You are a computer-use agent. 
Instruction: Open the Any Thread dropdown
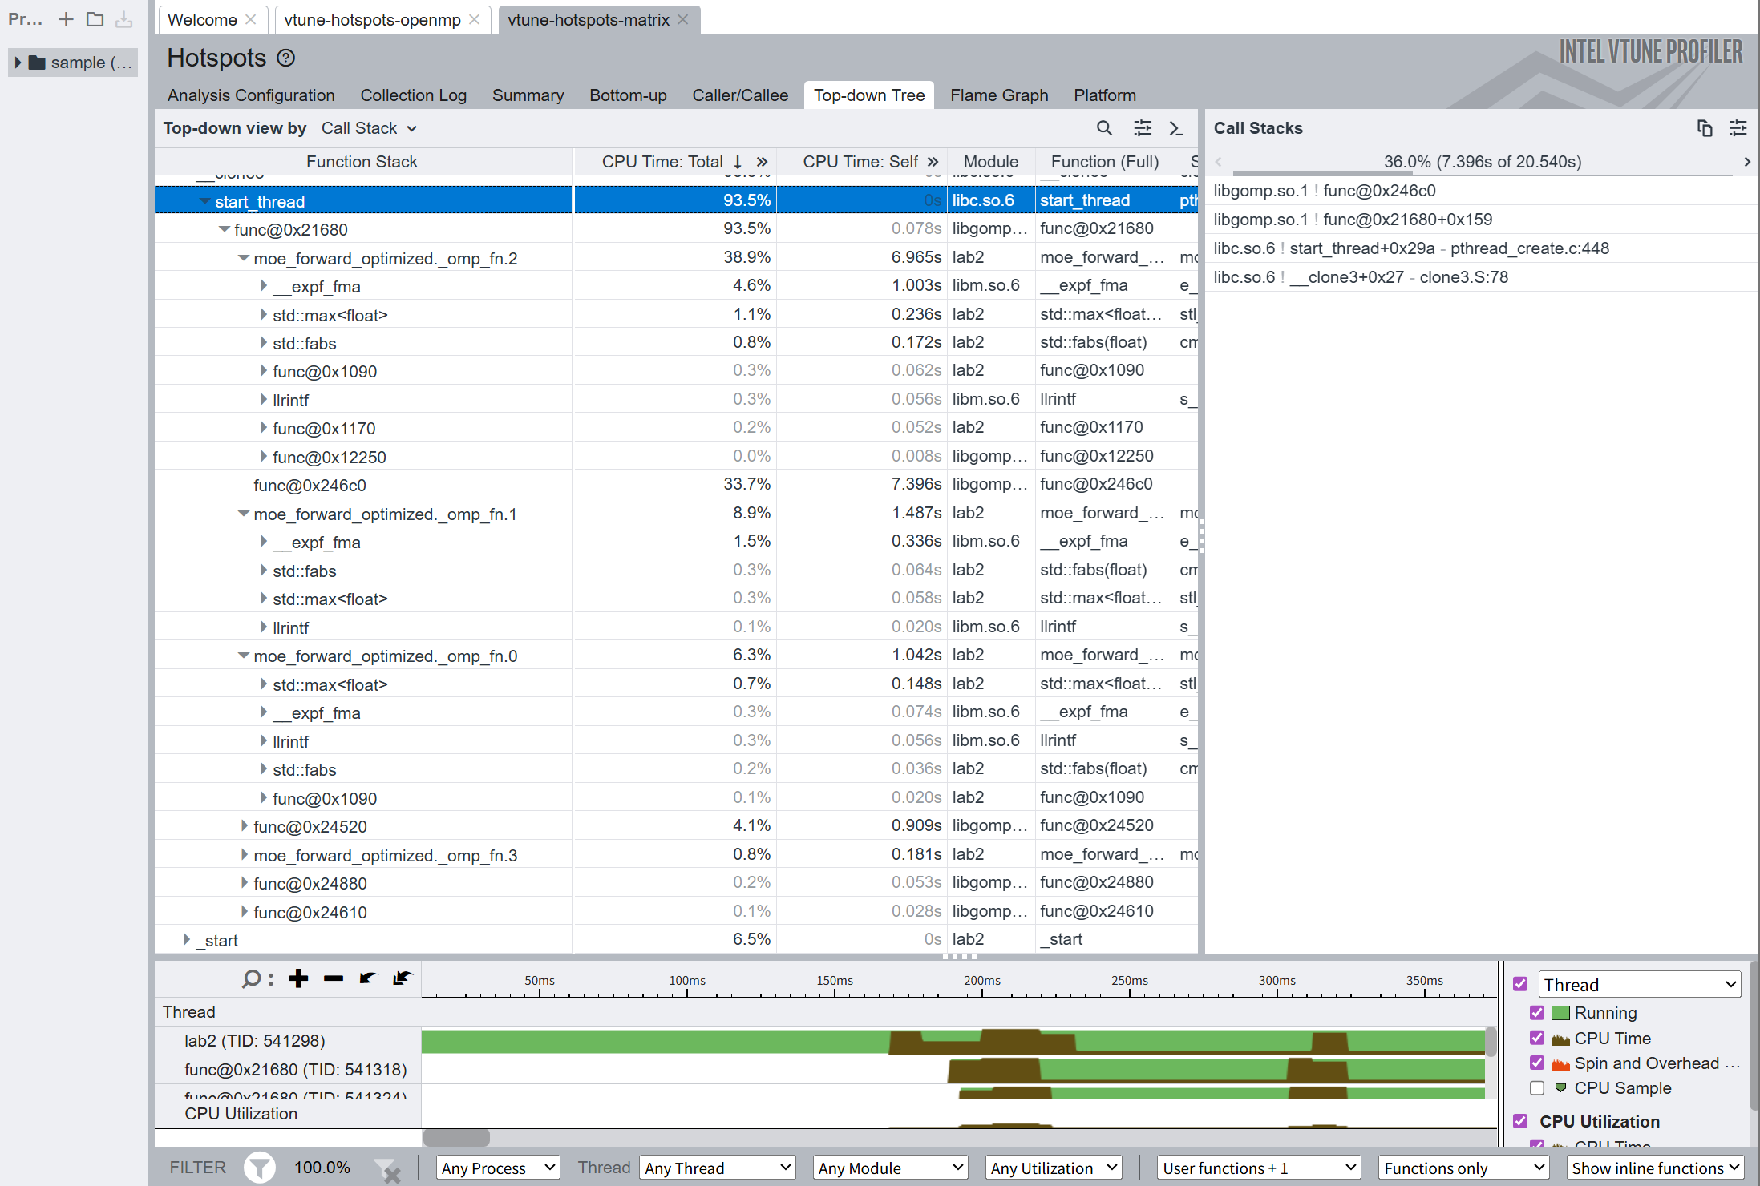[x=718, y=1168]
